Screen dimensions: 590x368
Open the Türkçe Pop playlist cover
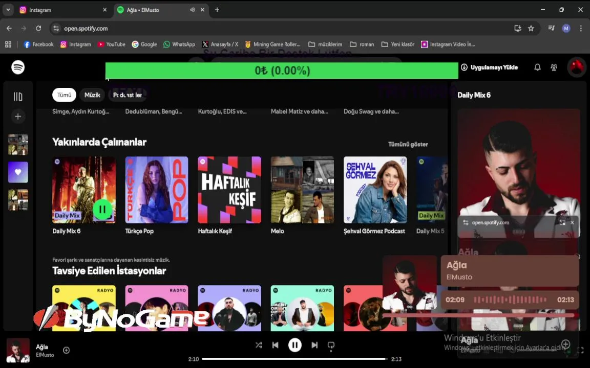157,190
